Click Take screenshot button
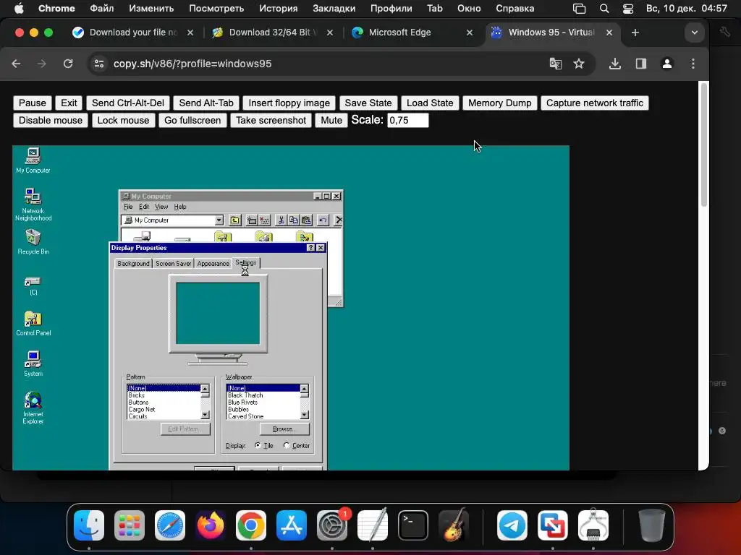Screen dimensions: 741x555 click(271, 121)
